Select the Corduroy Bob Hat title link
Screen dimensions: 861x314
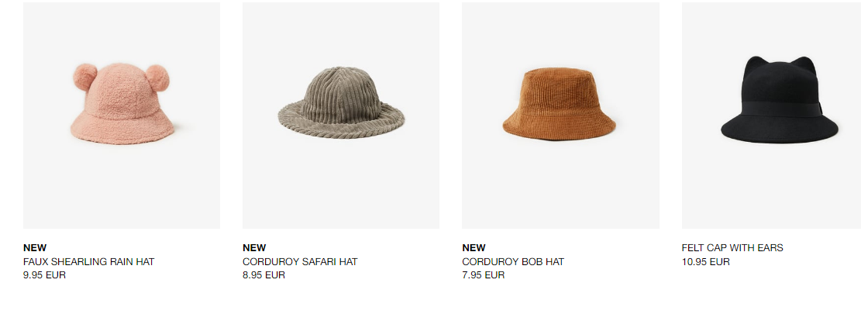click(x=513, y=262)
